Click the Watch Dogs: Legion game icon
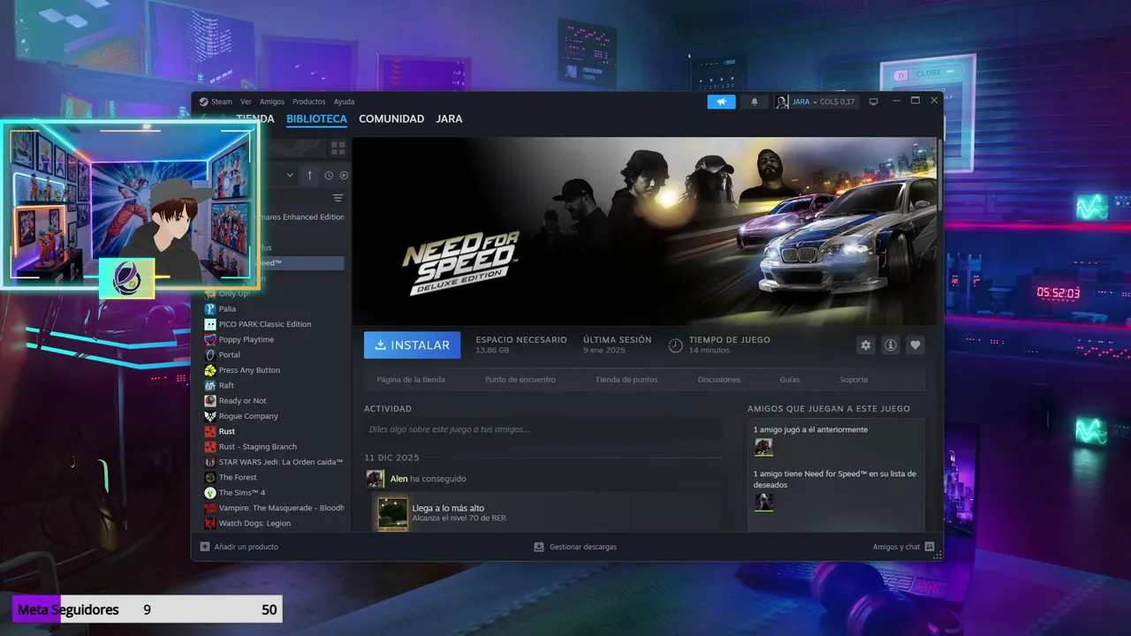The width and height of the screenshot is (1131, 636). (x=210, y=523)
